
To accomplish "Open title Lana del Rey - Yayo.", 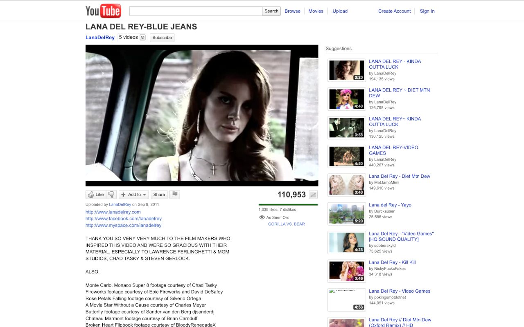I will coord(391,205).
